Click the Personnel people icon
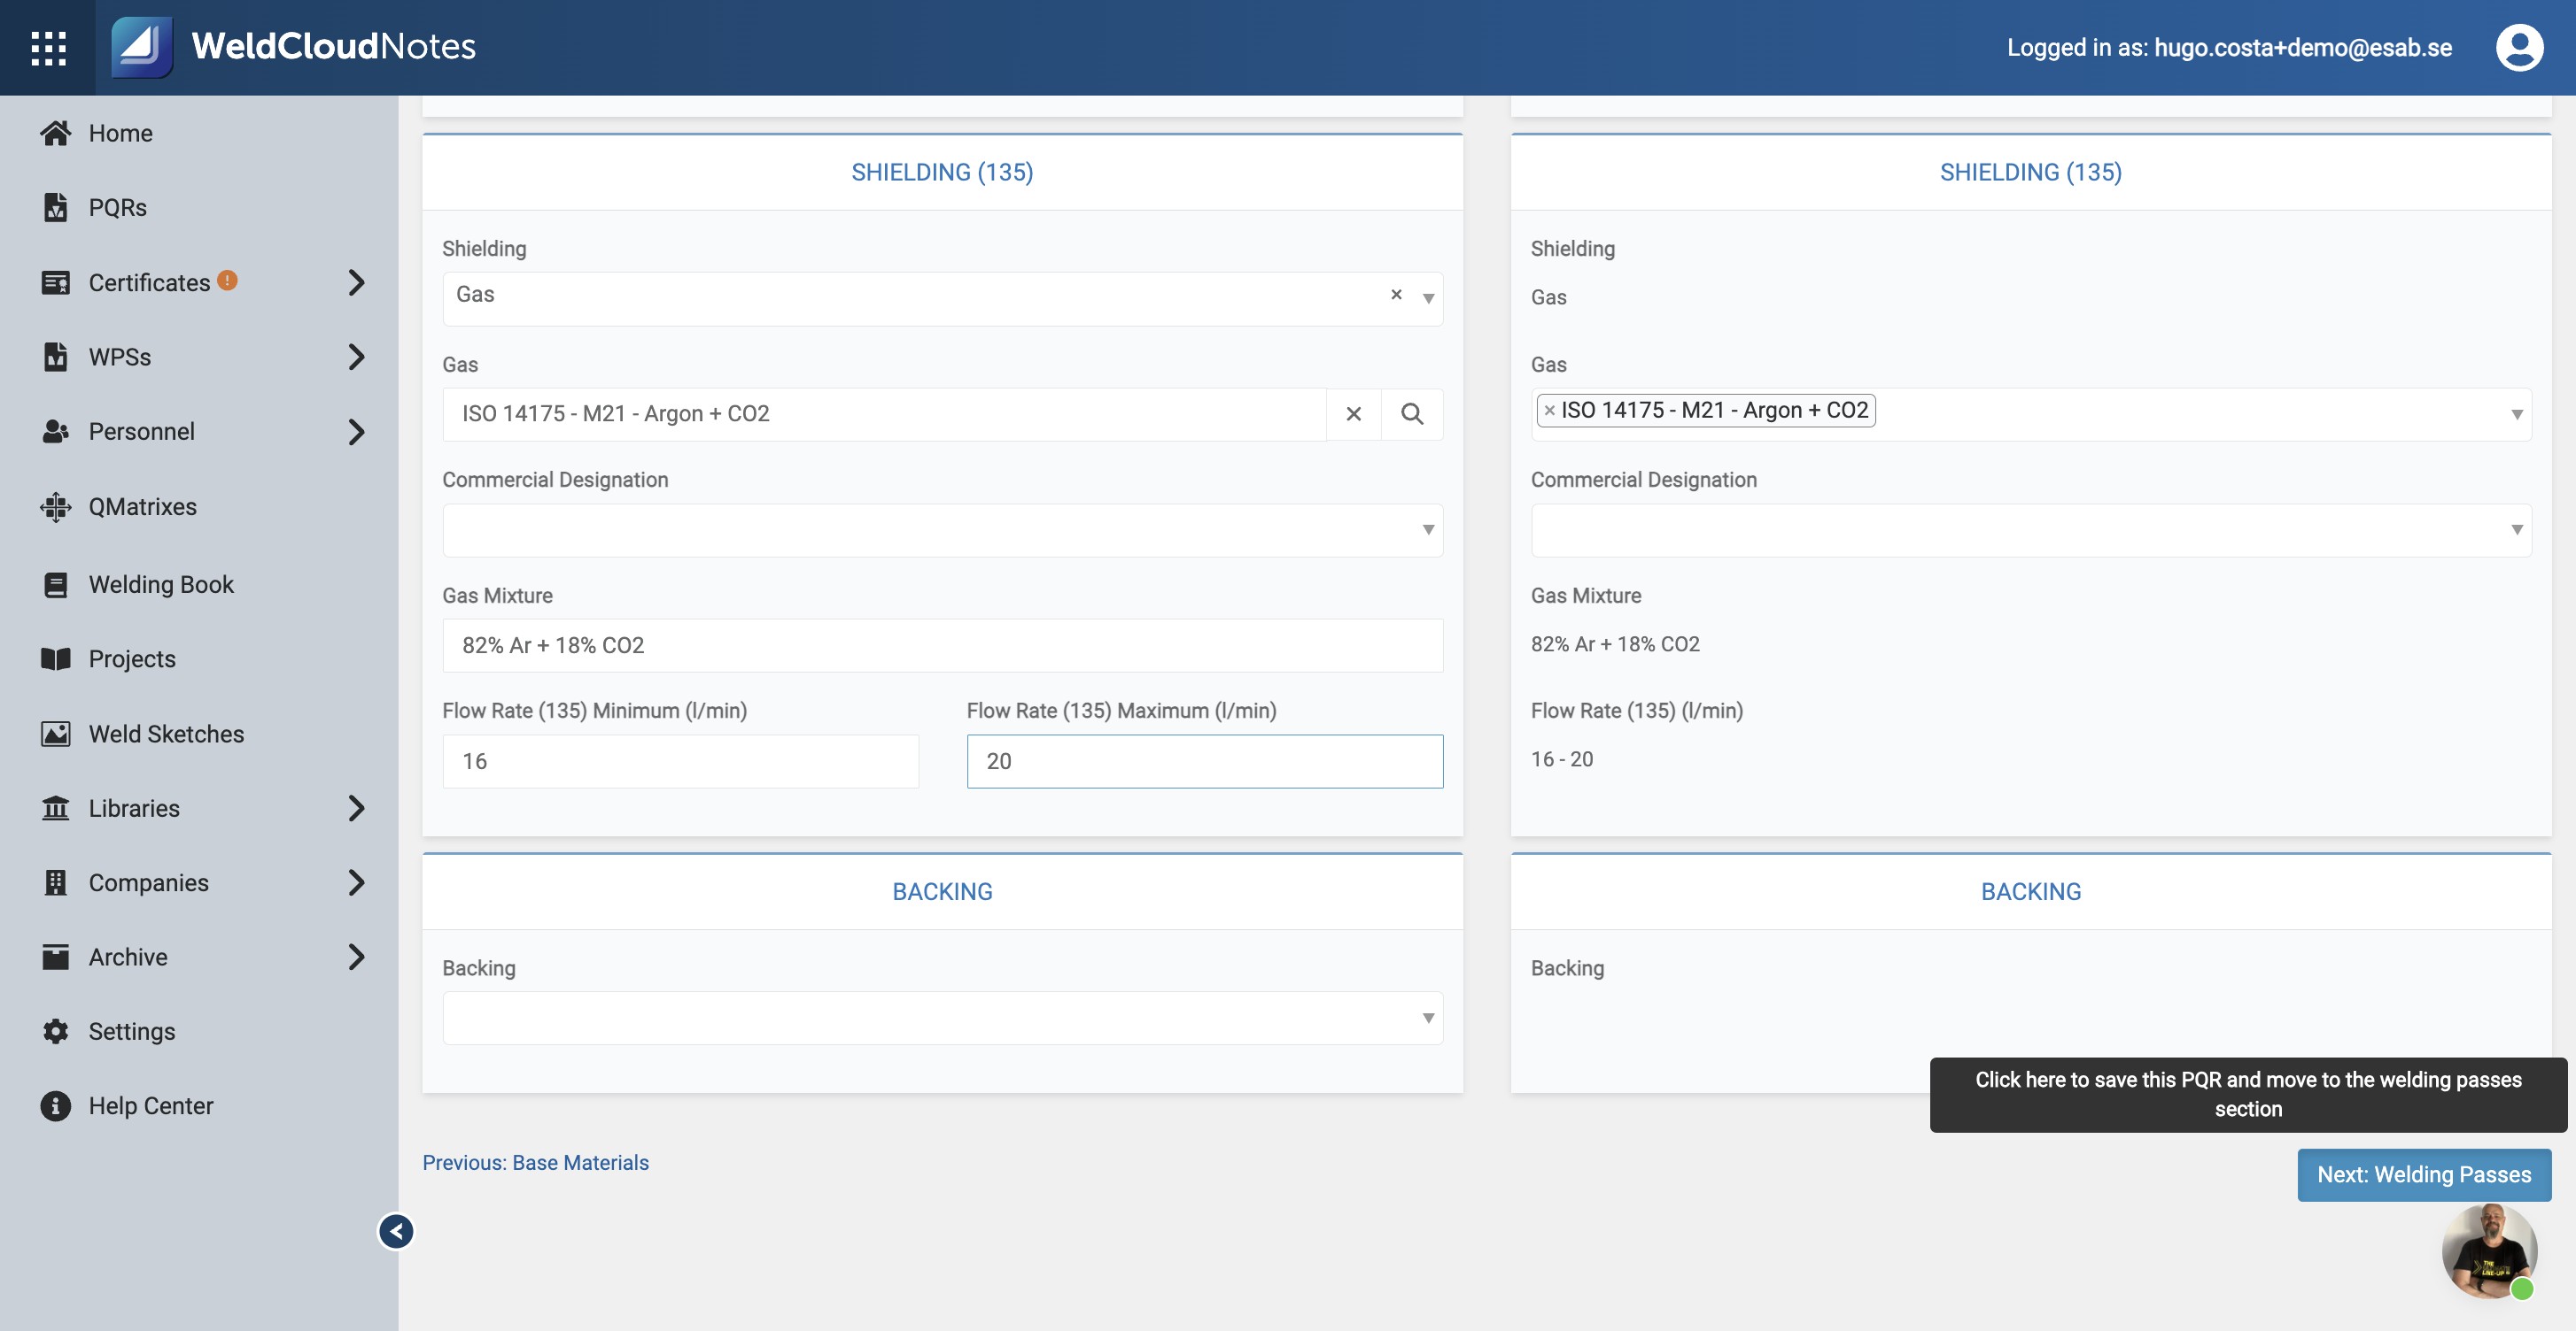This screenshot has width=2576, height=1331. [56, 432]
